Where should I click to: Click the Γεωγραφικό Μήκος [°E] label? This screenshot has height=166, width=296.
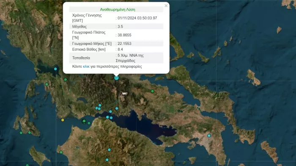click(x=92, y=44)
